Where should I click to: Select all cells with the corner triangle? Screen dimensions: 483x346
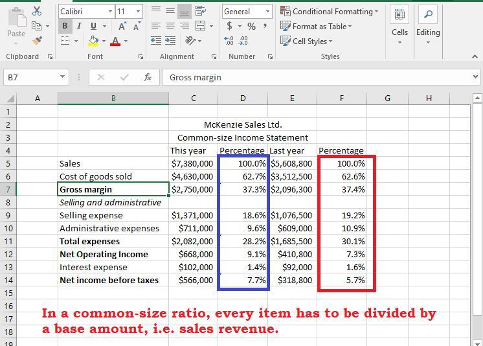(10, 98)
